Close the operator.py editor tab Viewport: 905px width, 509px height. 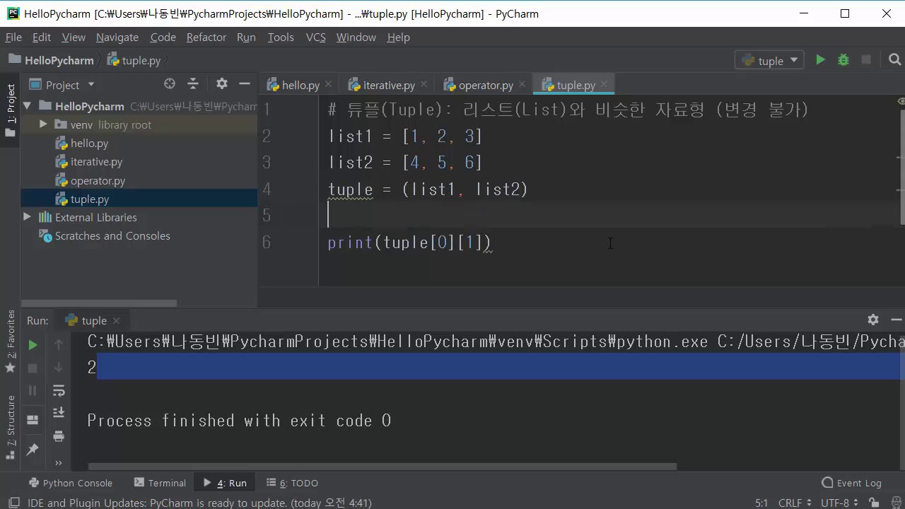[522, 84]
